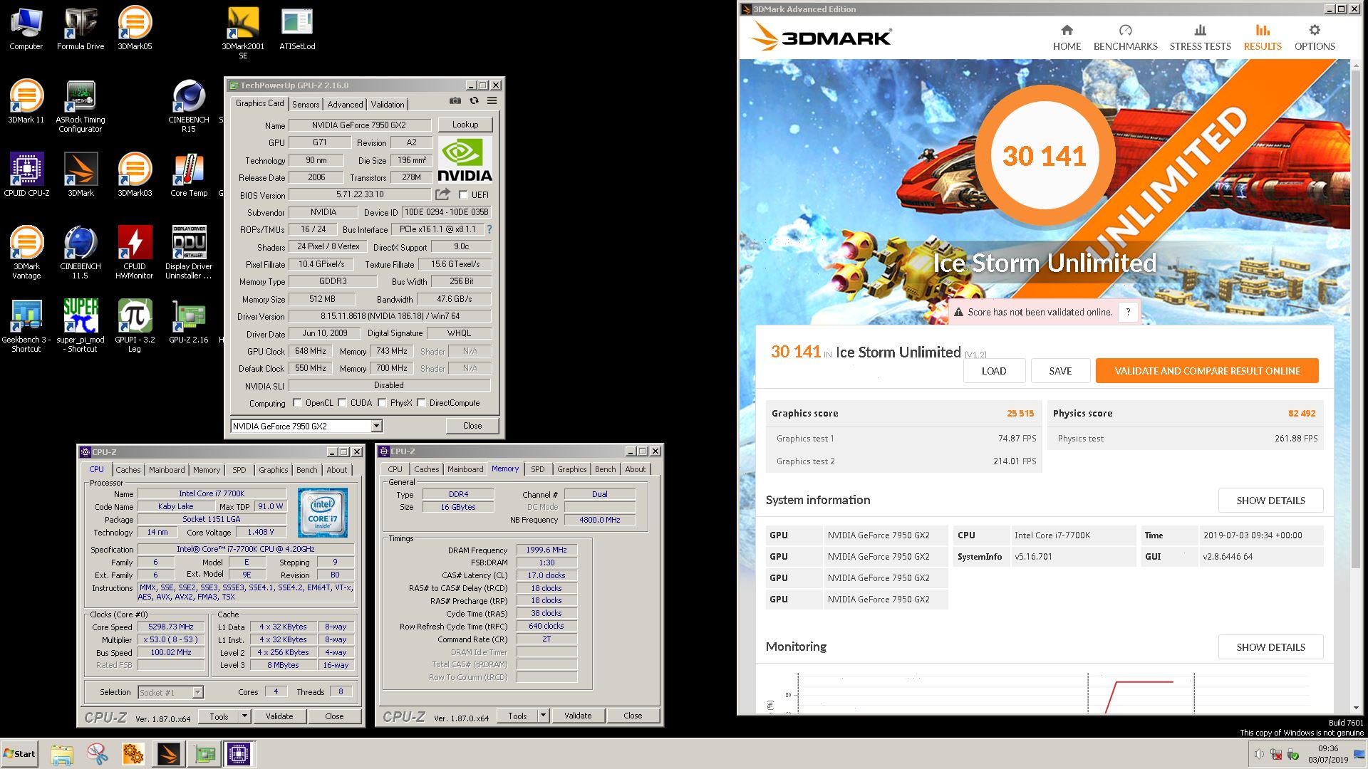
Task: Open Geekbench 3 desktop shortcut
Action: (26, 326)
